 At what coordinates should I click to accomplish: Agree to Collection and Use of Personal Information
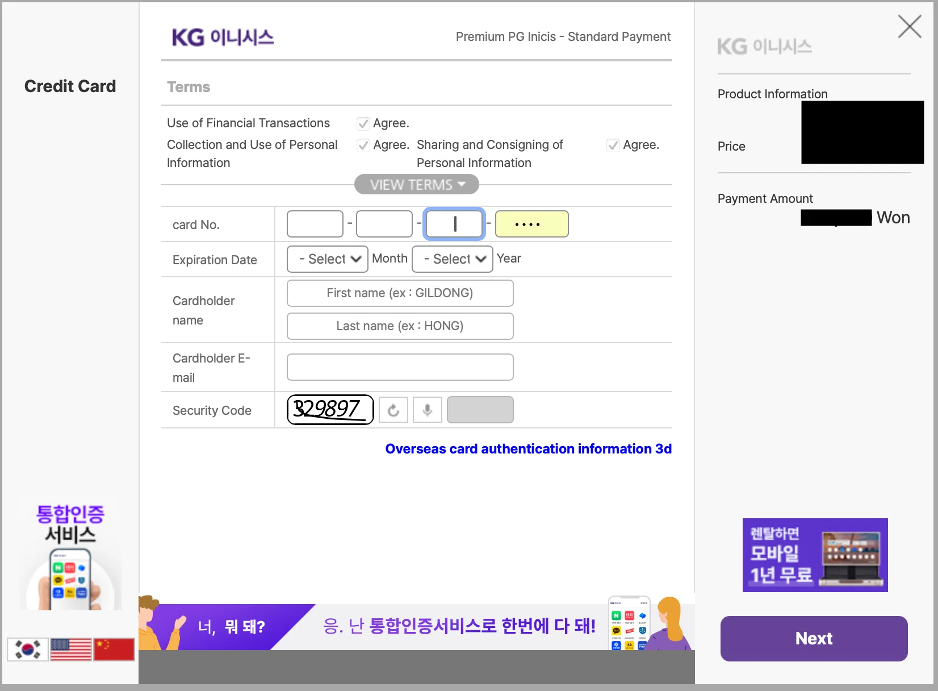[363, 145]
